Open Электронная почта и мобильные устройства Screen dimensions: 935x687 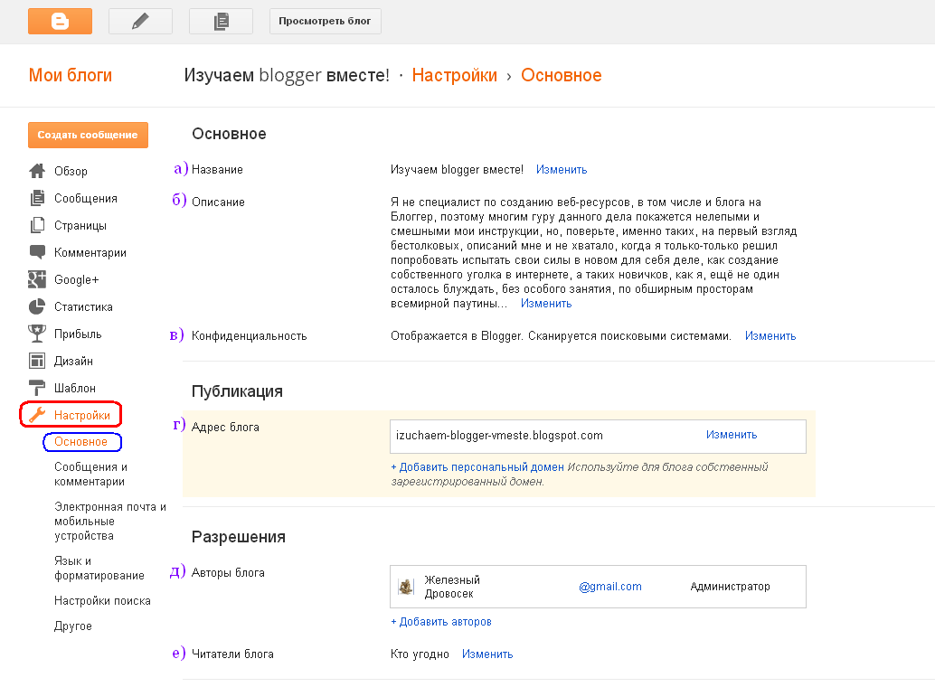pos(109,522)
